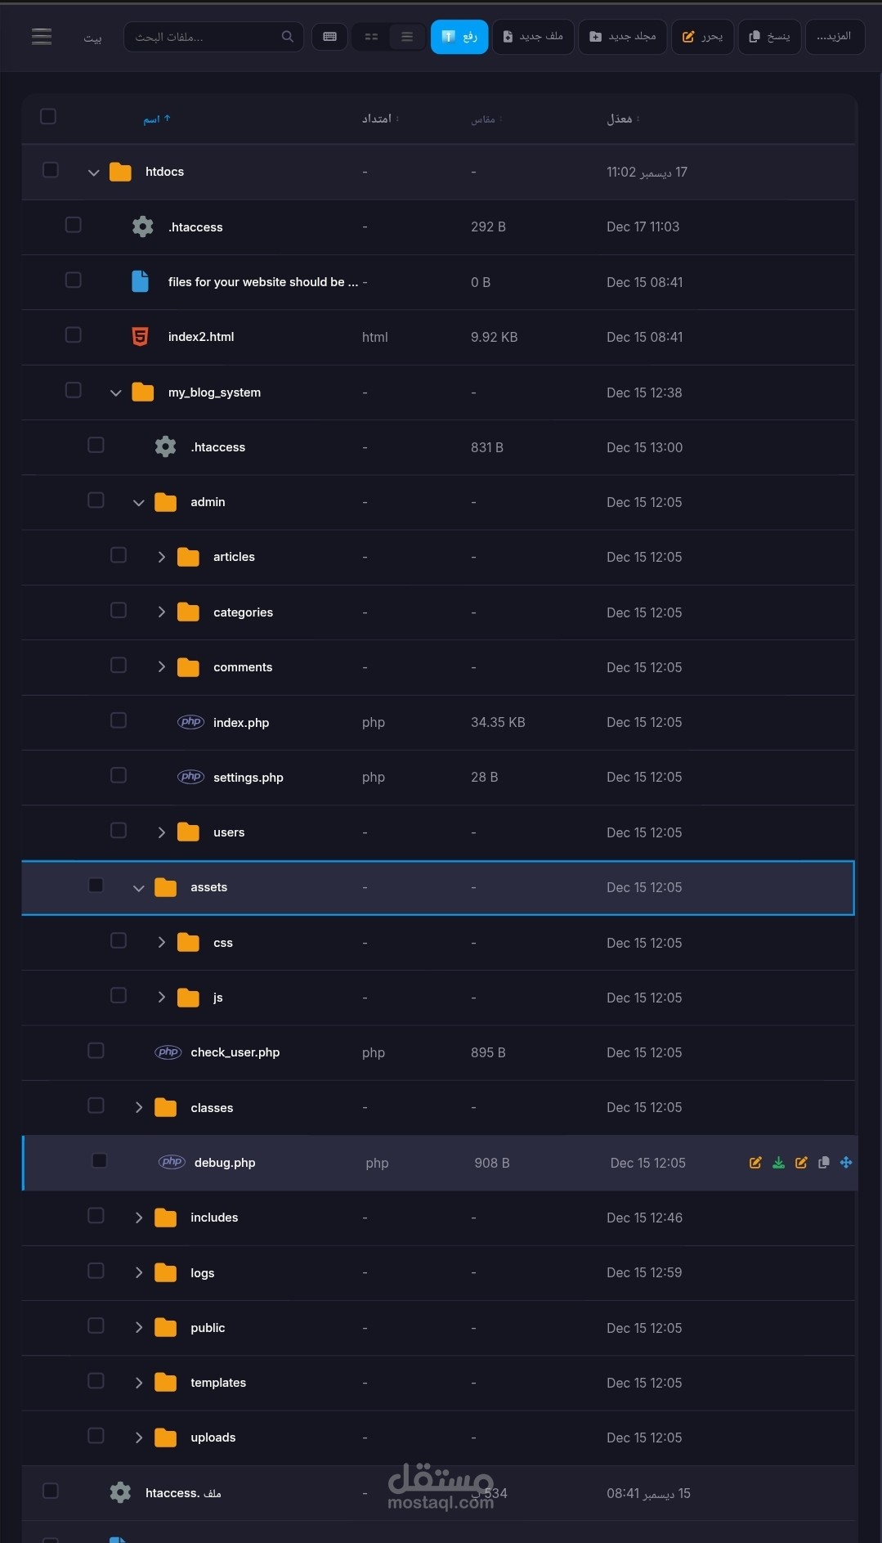
Task: Open the settings.php file row
Action: point(248,778)
